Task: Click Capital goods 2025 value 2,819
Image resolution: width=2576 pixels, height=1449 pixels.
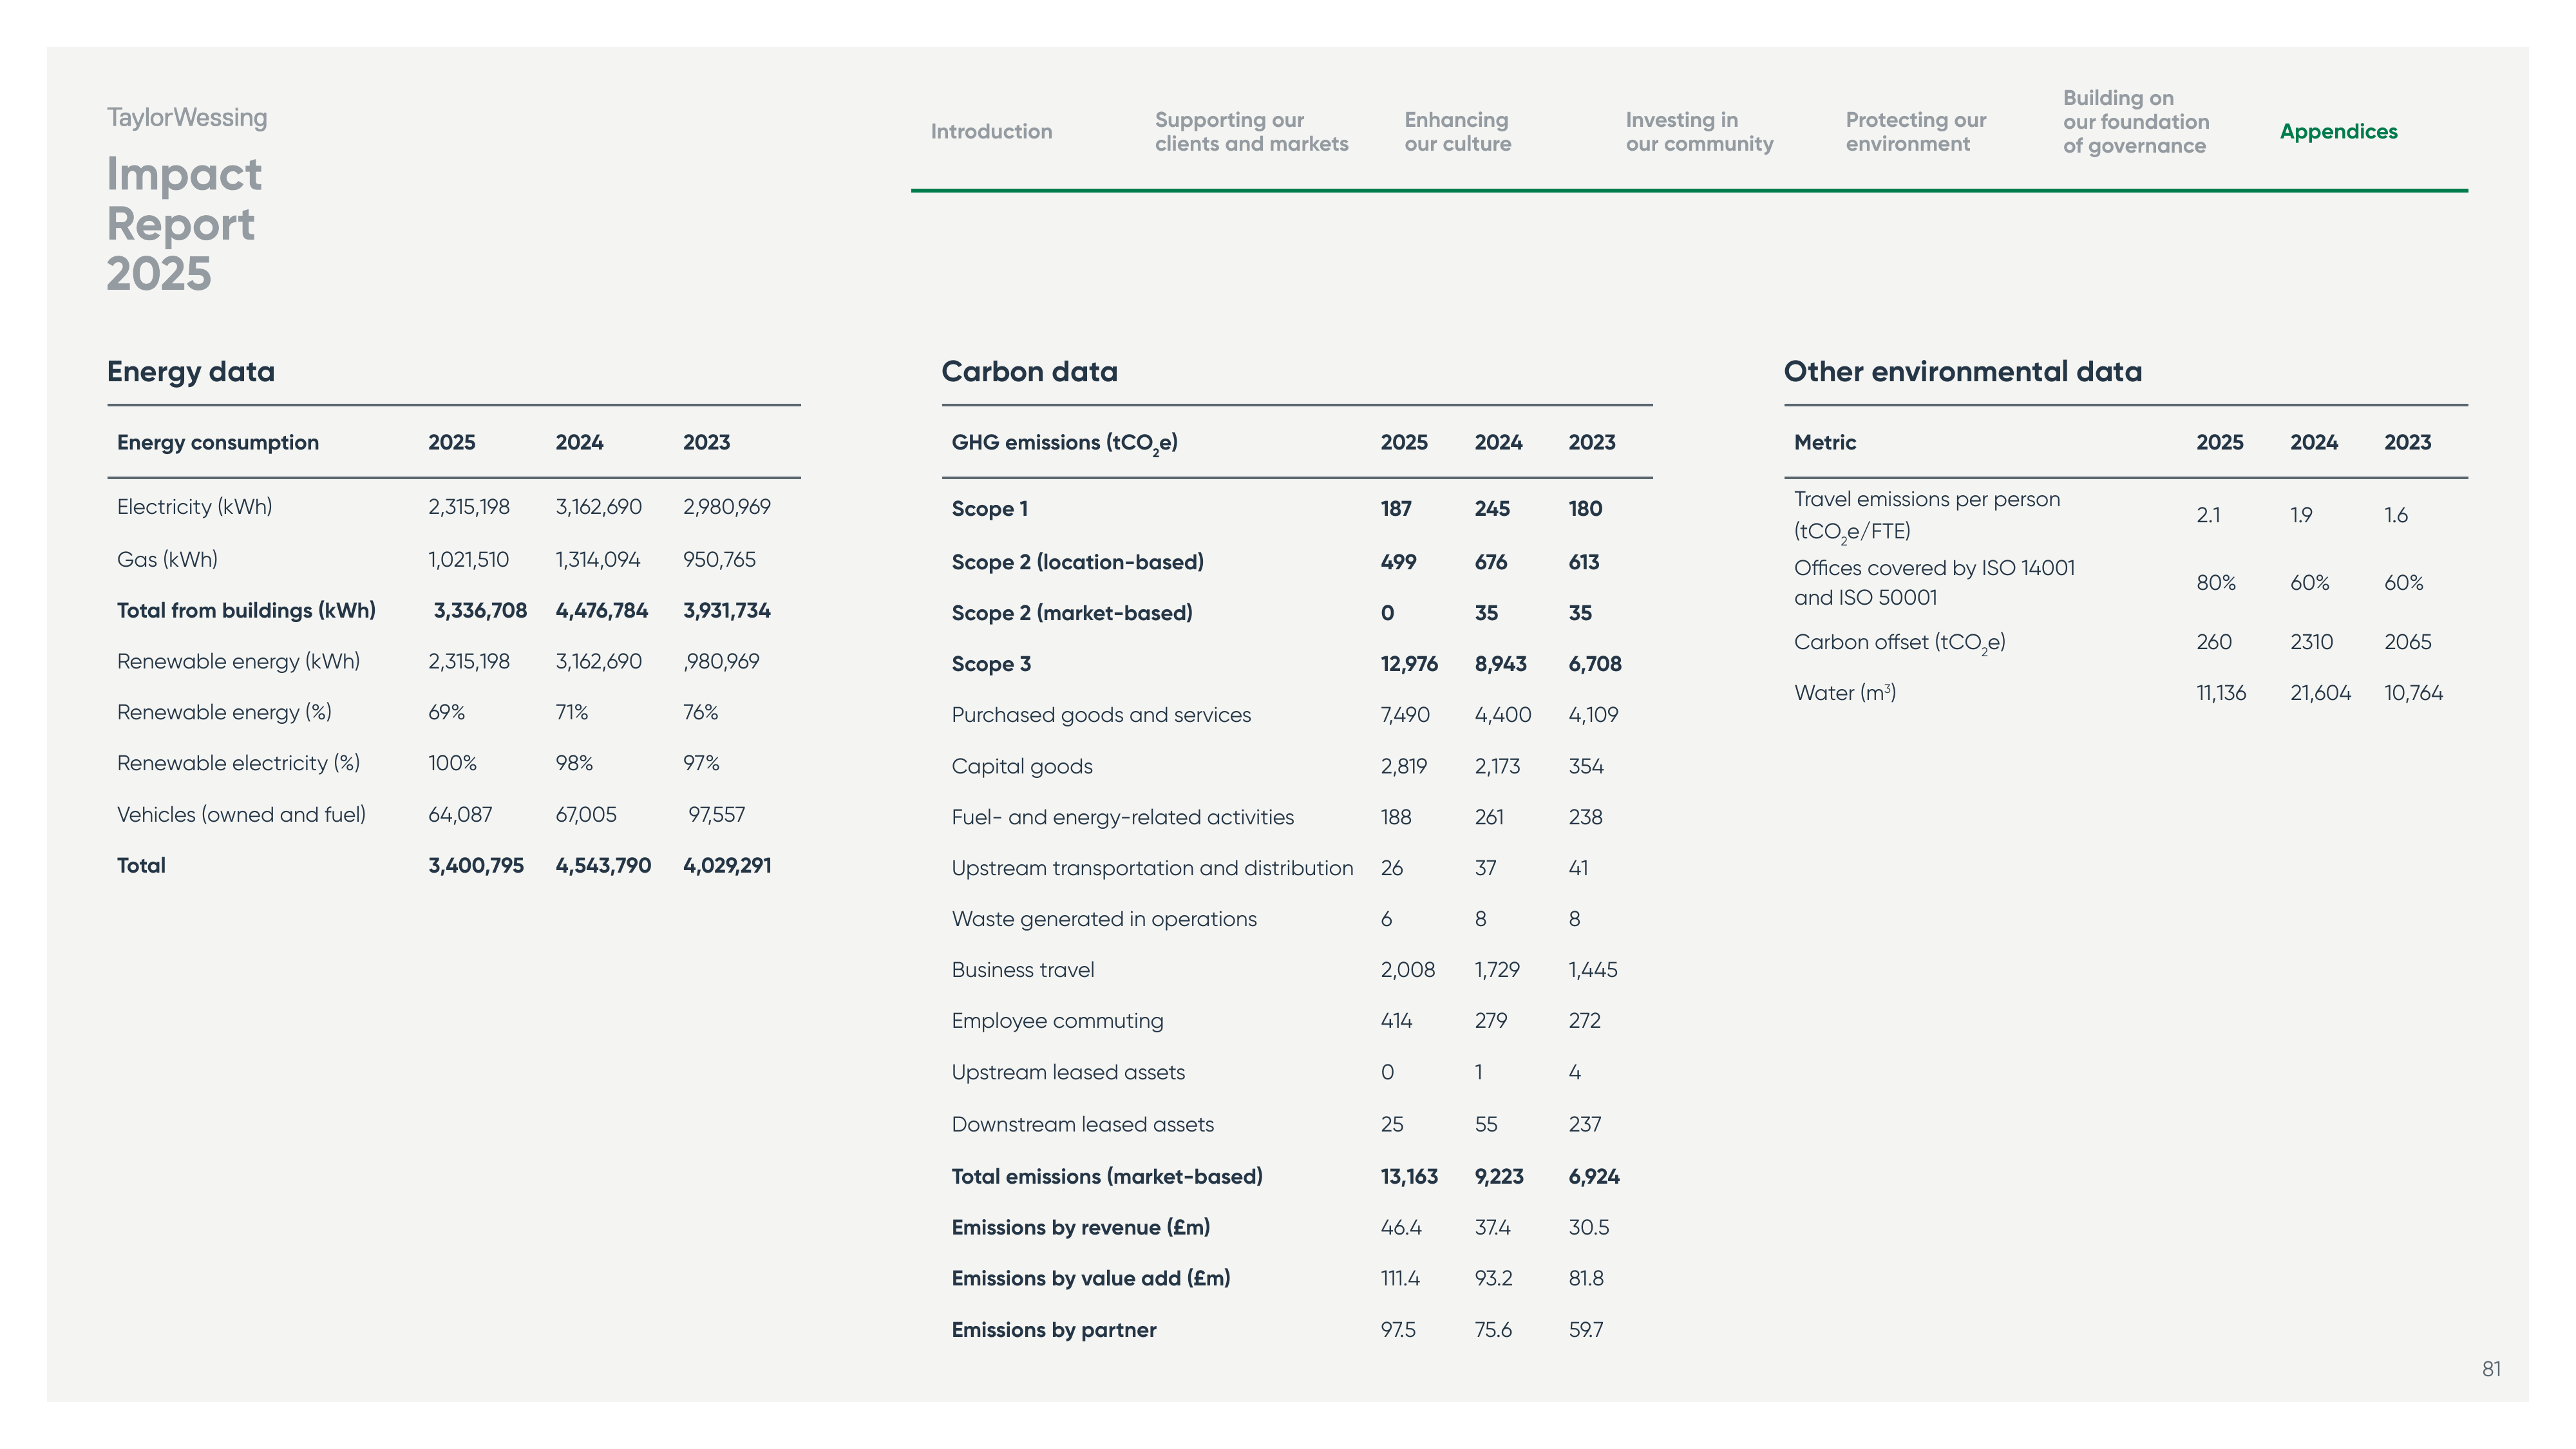Action: 1403,766
